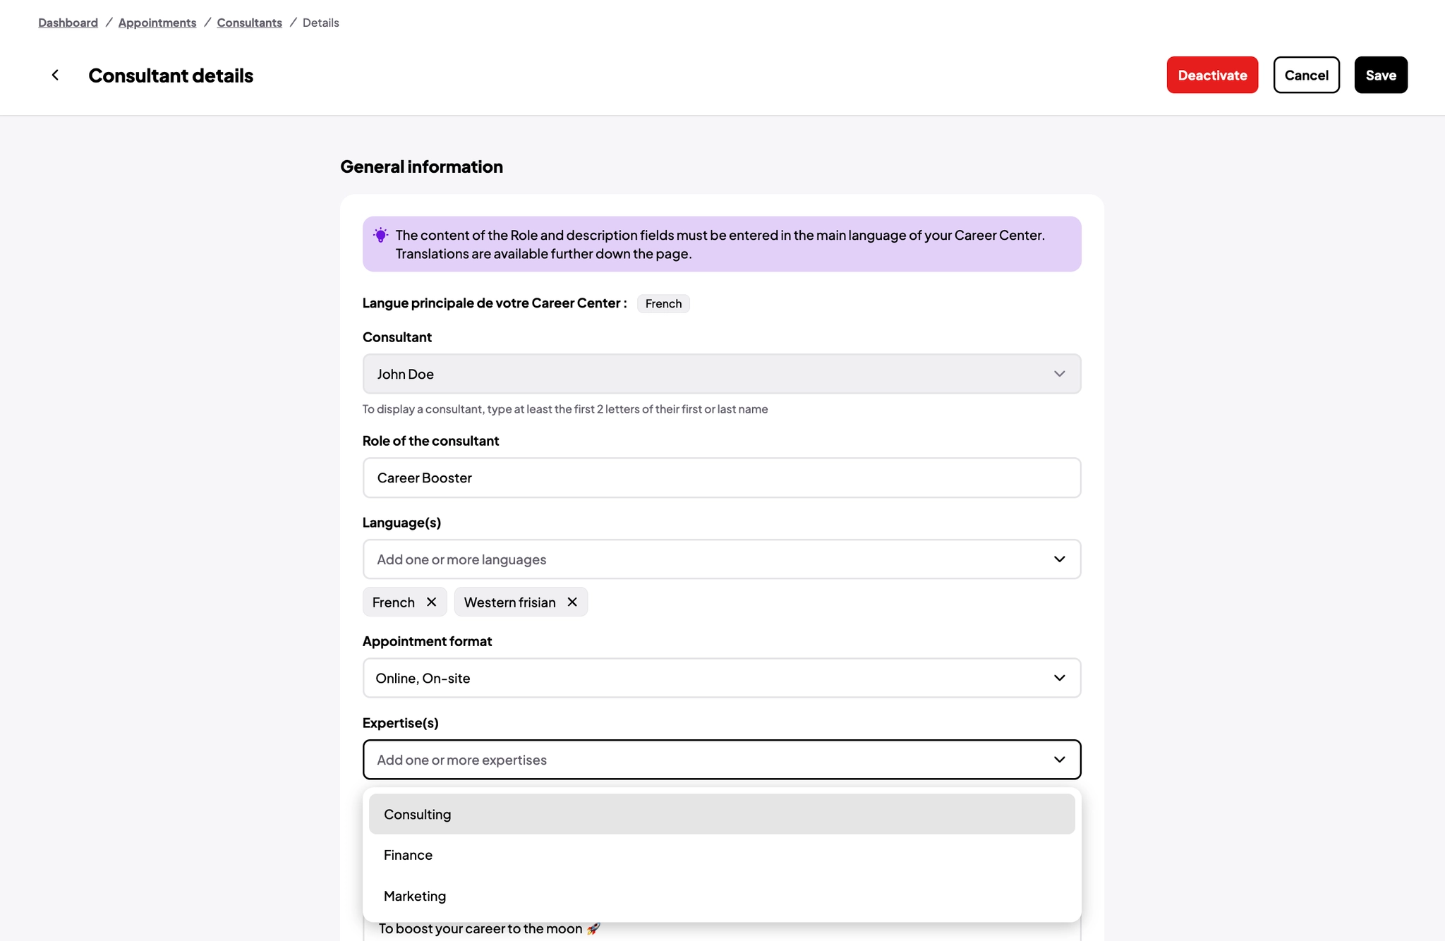This screenshot has width=1445, height=941.
Task: Pick Marketing from expertise list
Action: pos(722,896)
